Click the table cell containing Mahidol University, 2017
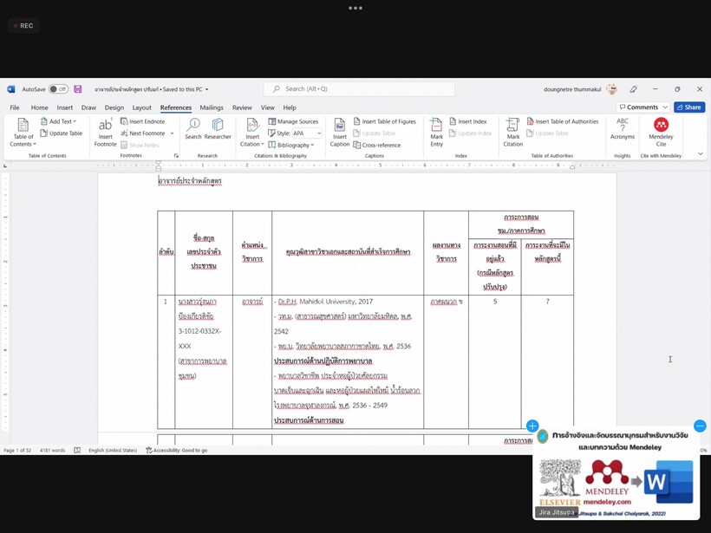711x533 pixels. click(x=348, y=361)
